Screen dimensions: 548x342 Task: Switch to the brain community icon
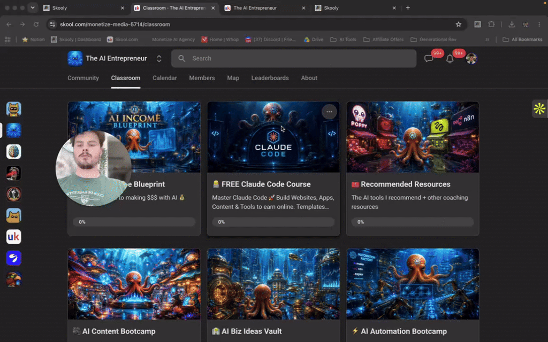coord(13,152)
